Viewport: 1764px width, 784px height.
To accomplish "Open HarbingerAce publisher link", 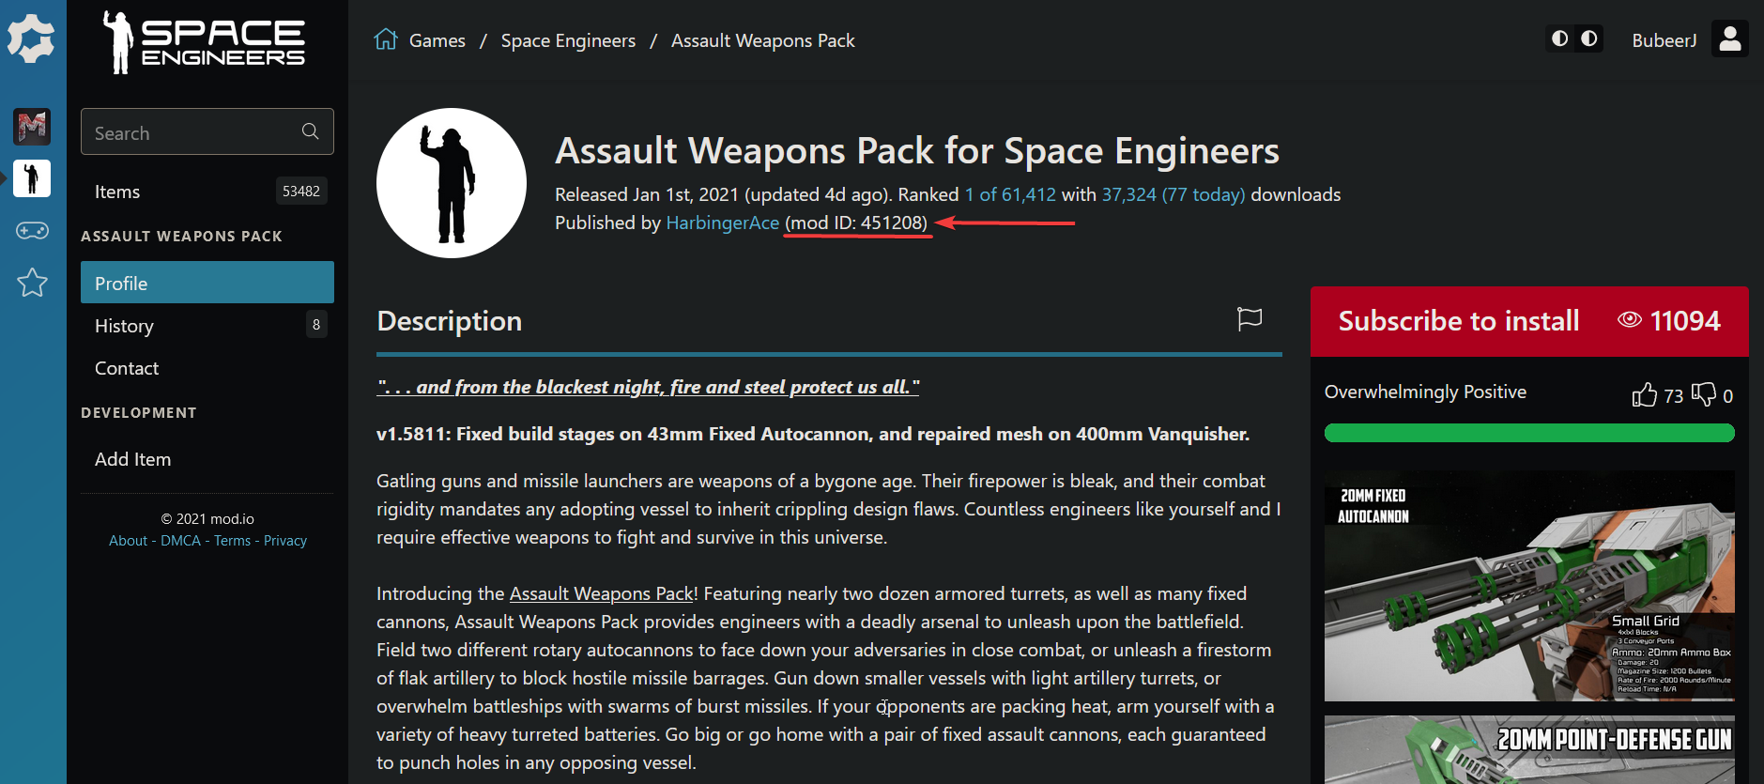I will 722,223.
